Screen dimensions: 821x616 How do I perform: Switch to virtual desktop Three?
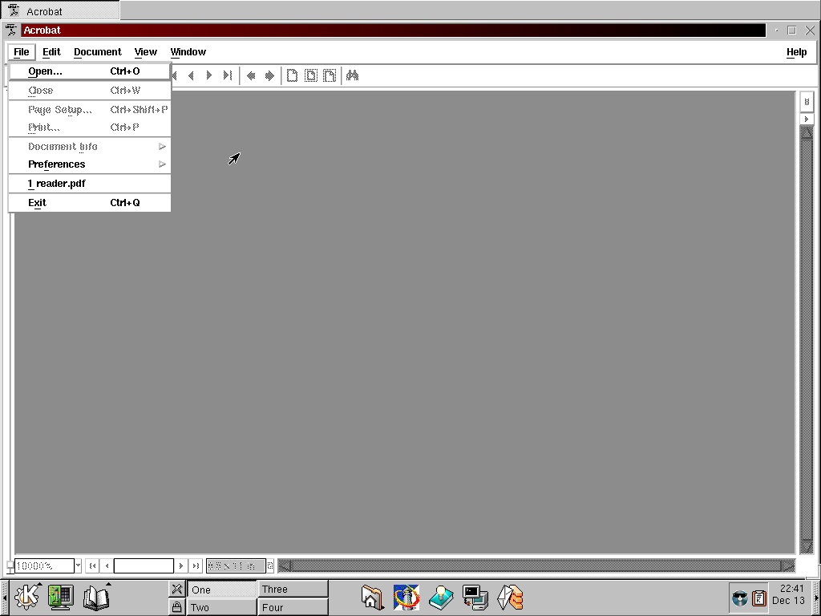click(x=293, y=589)
